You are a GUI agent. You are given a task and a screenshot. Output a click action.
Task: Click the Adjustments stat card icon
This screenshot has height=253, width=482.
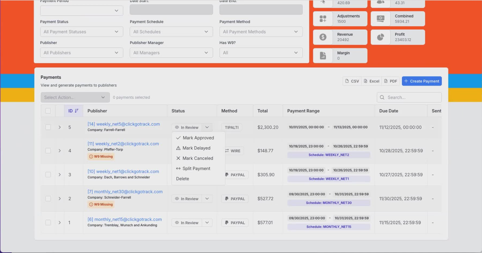tap(323, 19)
